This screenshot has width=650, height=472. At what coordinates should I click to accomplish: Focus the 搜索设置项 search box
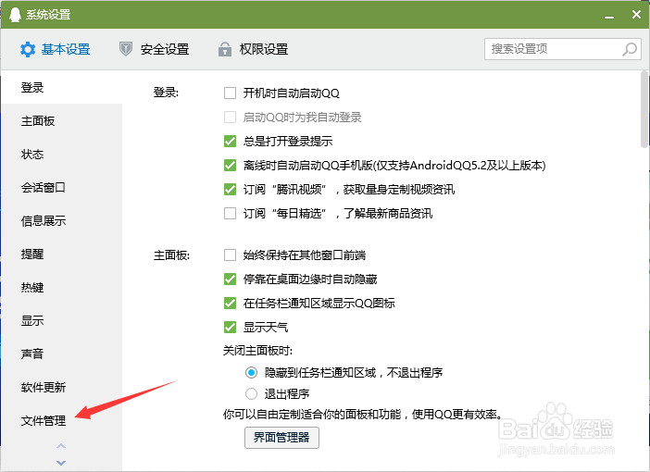coord(563,49)
